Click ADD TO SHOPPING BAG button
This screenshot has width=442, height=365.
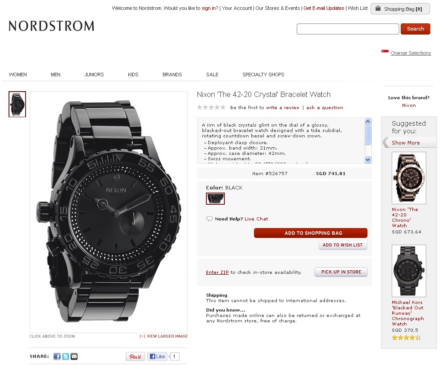(311, 233)
